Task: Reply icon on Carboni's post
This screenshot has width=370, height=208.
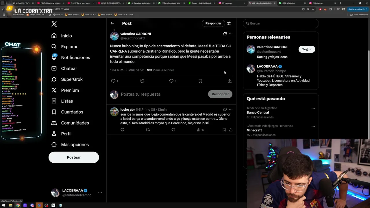Action: (x=113, y=81)
